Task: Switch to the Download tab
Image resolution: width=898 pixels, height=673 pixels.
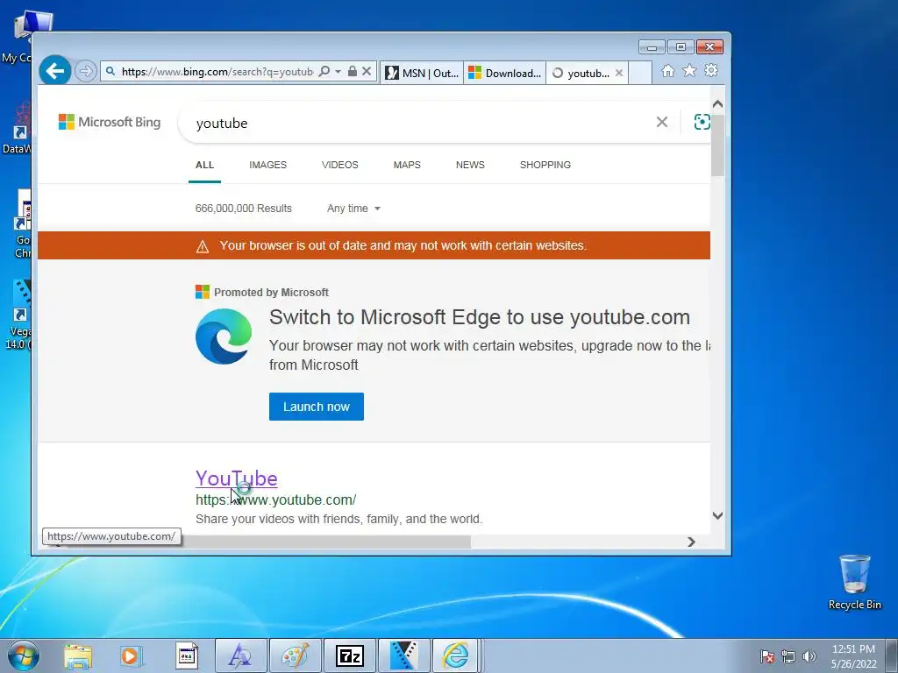Action: [x=504, y=73]
